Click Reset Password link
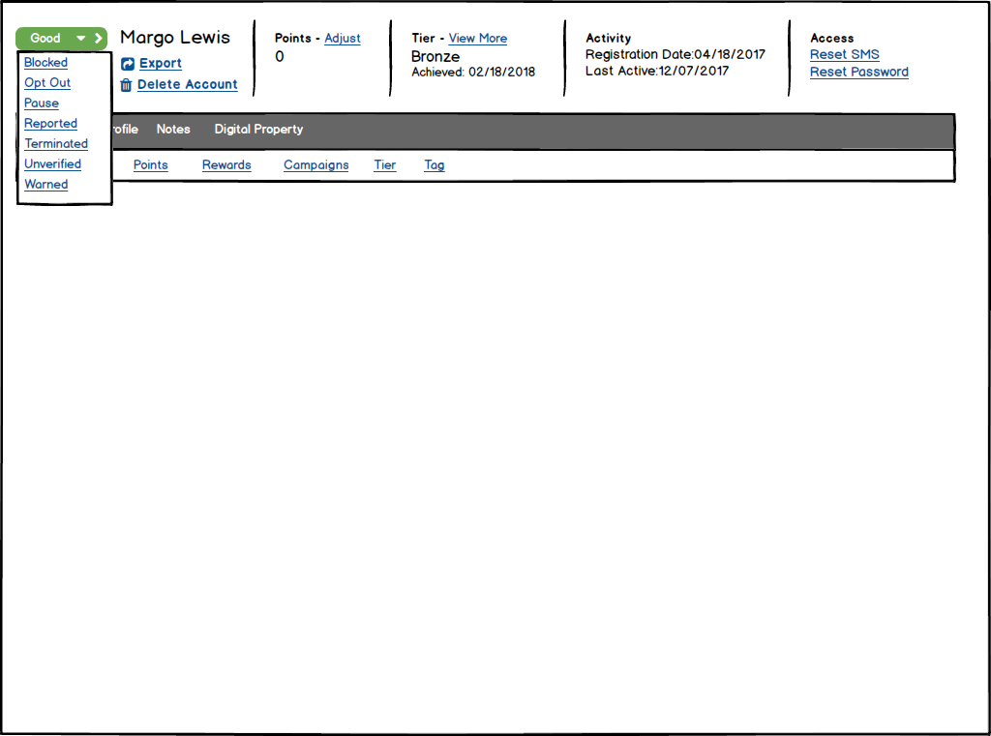991x736 pixels. point(859,72)
